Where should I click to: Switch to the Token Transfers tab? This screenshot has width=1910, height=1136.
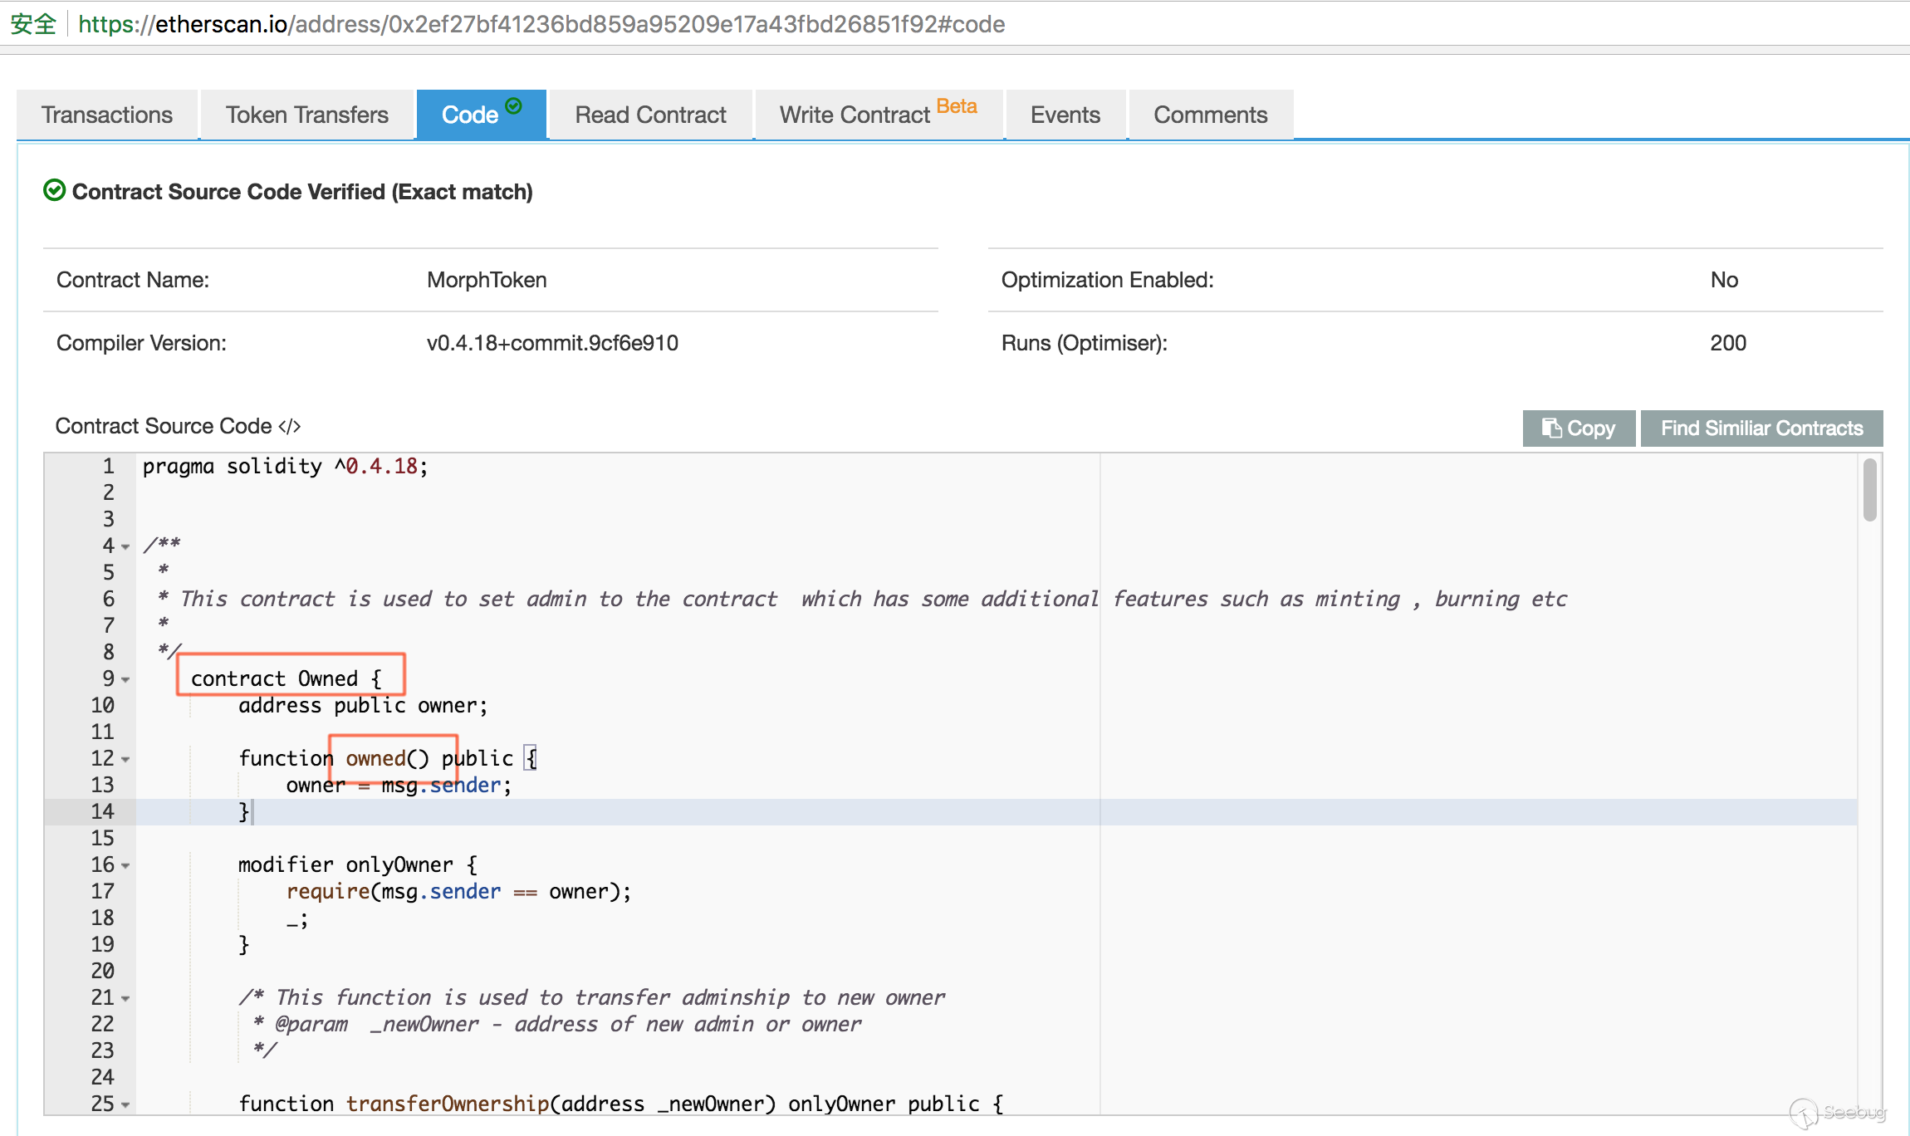[x=306, y=115]
